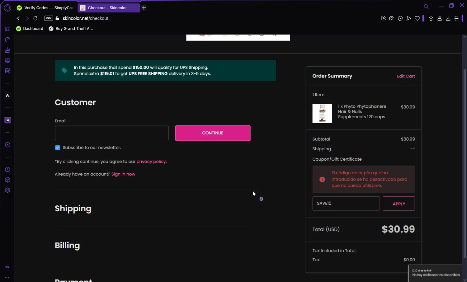
Task: Open the tab search magnifier icon
Action: 426,7
